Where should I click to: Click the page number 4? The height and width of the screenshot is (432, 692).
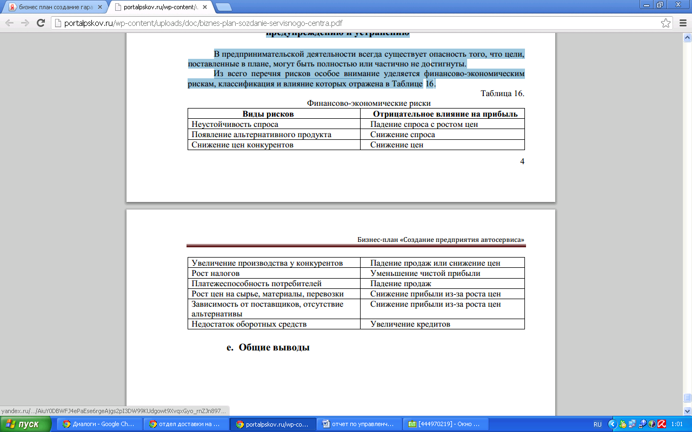[x=522, y=161]
